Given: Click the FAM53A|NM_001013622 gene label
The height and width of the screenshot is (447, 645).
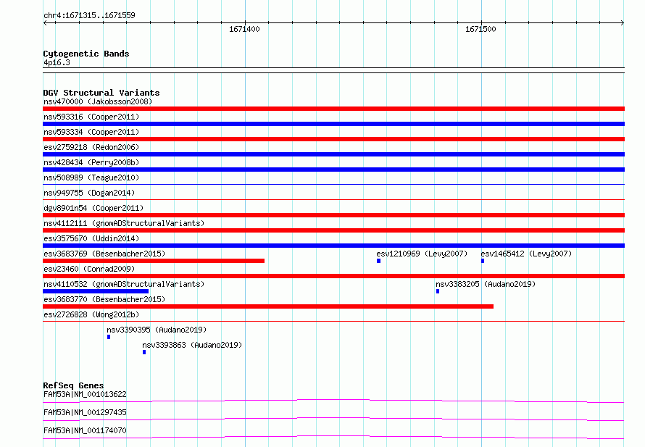Looking at the screenshot, I should [85, 394].
